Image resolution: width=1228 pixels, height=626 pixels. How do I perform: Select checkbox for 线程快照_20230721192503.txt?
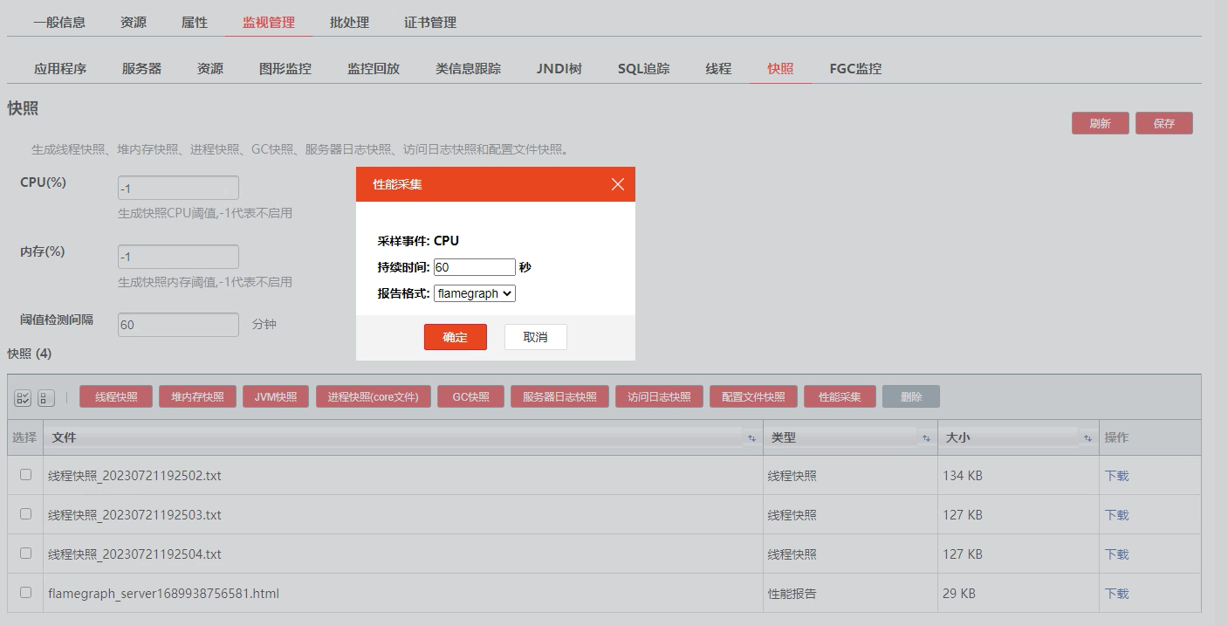(25, 514)
